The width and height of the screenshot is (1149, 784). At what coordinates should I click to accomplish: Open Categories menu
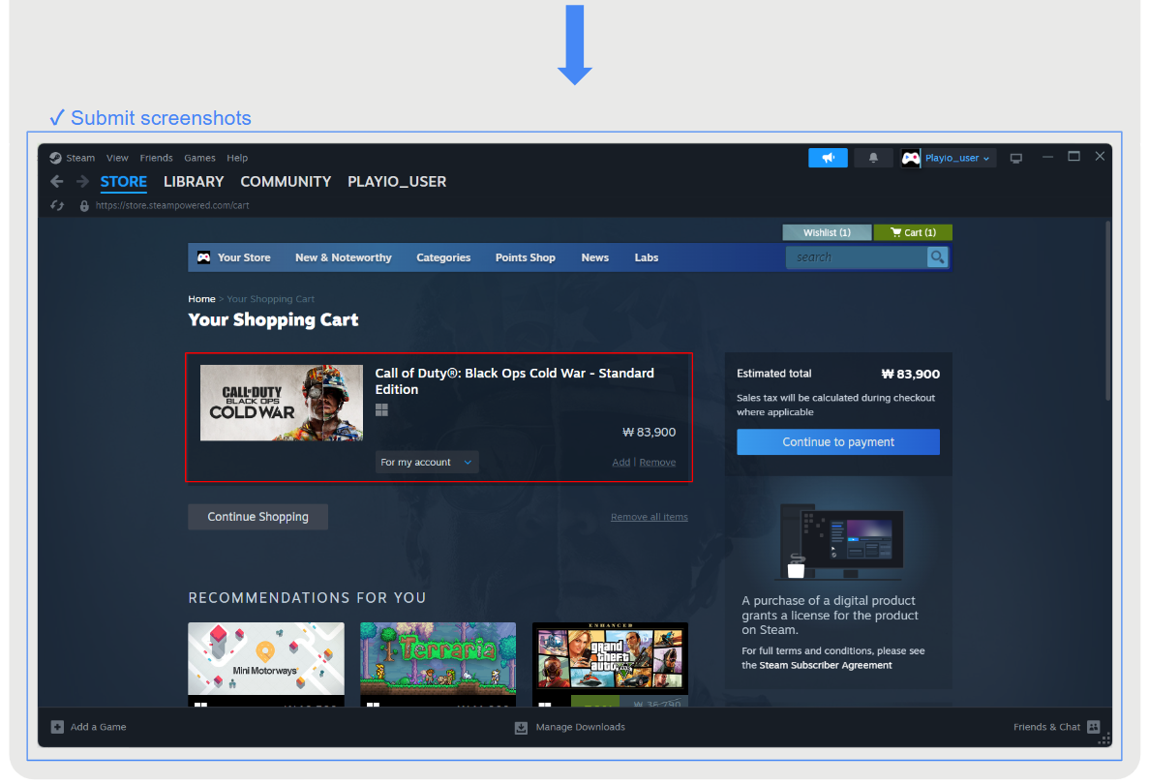pyautogui.click(x=443, y=257)
